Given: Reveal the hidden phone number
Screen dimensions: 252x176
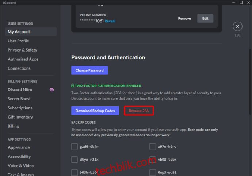Looking at the screenshot, I should click(110, 21).
